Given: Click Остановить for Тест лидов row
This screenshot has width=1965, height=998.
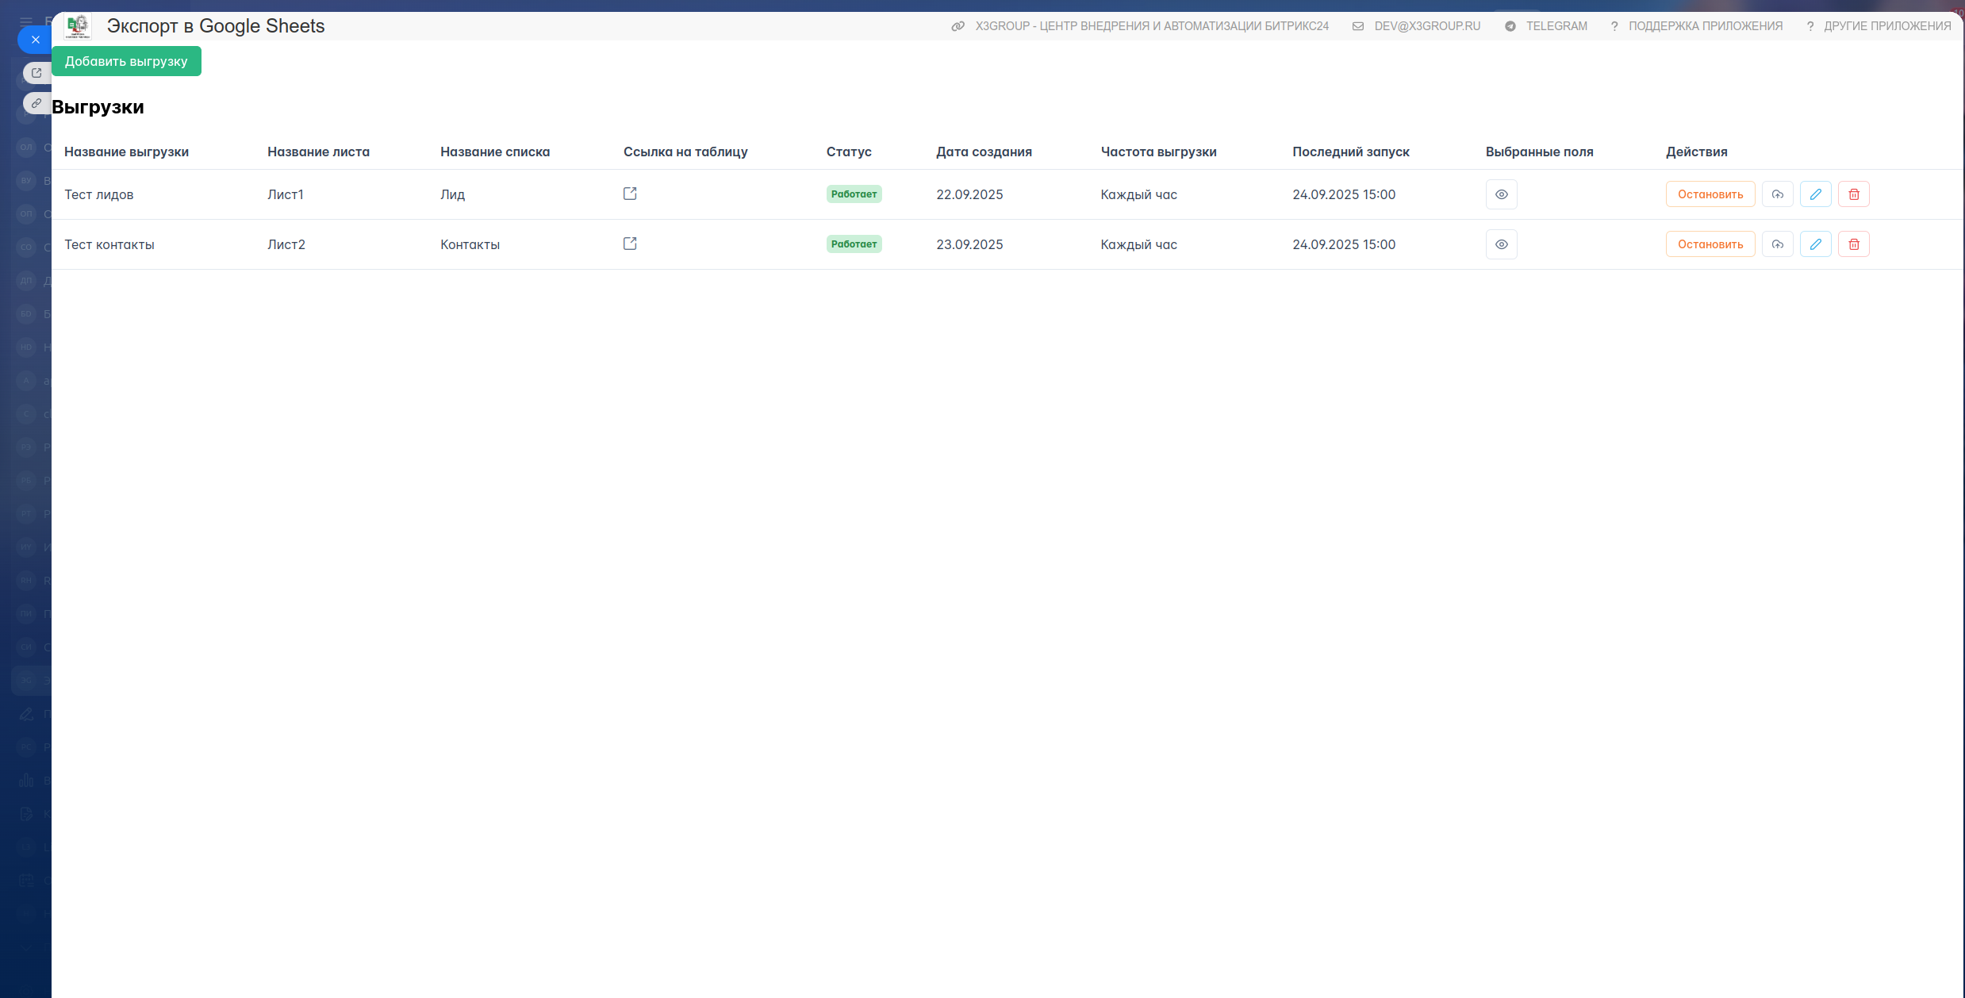Looking at the screenshot, I should point(1710,194).
